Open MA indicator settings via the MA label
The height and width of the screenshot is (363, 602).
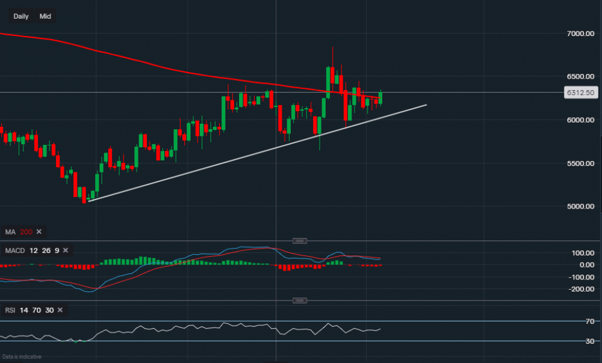coord(10,232)
